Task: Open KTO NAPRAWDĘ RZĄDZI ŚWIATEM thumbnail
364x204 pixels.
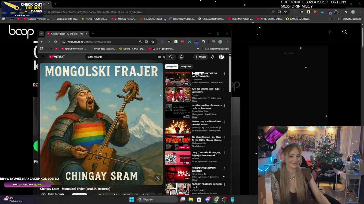Action: tap(178, 173)
